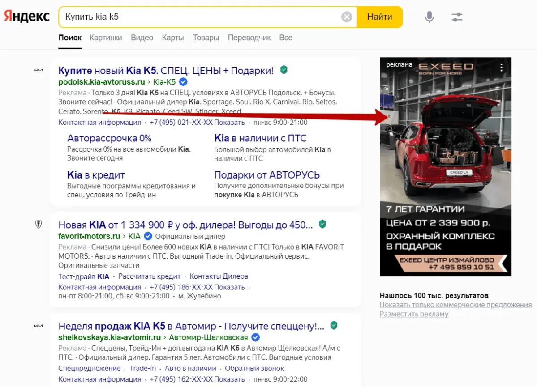Click blue verified checkmark next to favorit-motors KIA
Screen dimensions: 537x387
[148, 236]
